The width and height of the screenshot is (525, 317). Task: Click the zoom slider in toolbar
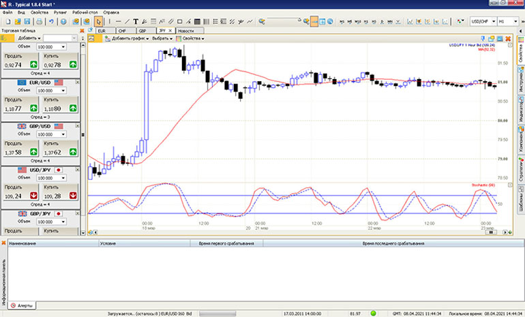coord(283,19)
